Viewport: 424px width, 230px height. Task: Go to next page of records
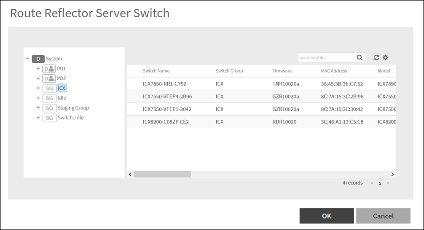388,183
